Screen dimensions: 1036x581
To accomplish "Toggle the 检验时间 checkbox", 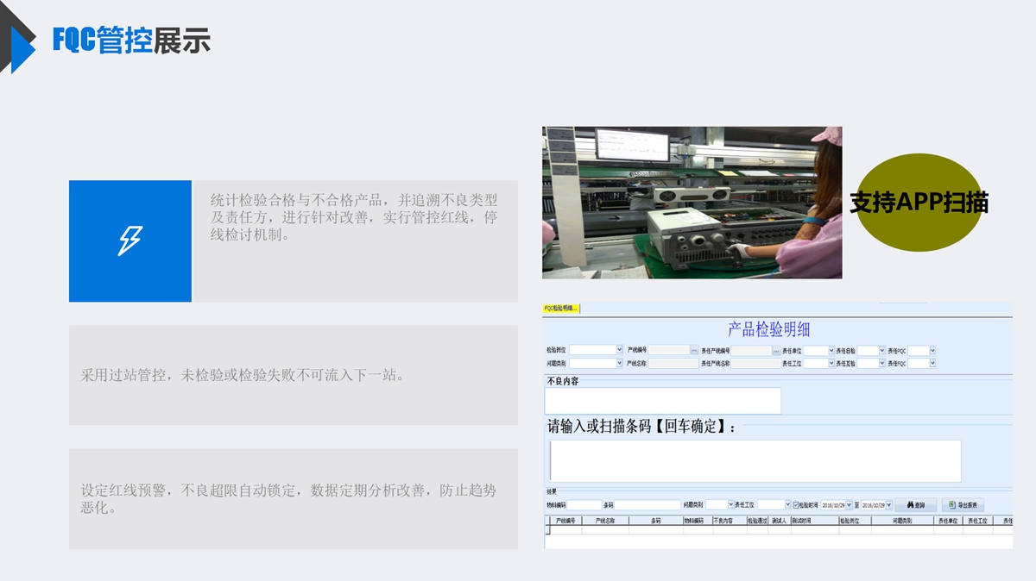I will (x=796, y=505).
